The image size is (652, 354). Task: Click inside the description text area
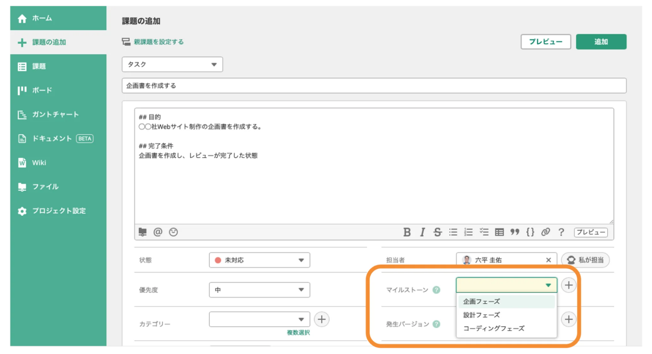[374, 166]
